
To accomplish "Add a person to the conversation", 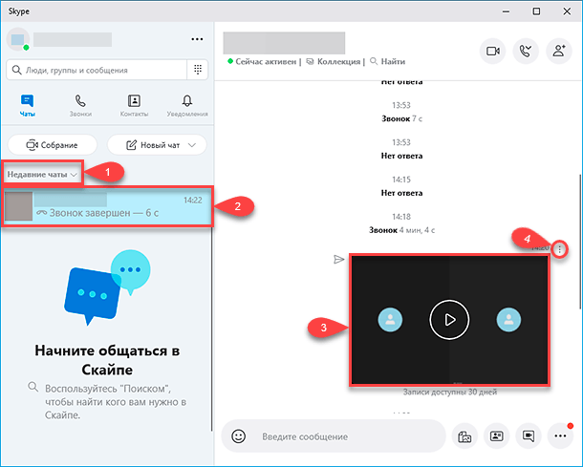I will (x=559, y=51).
